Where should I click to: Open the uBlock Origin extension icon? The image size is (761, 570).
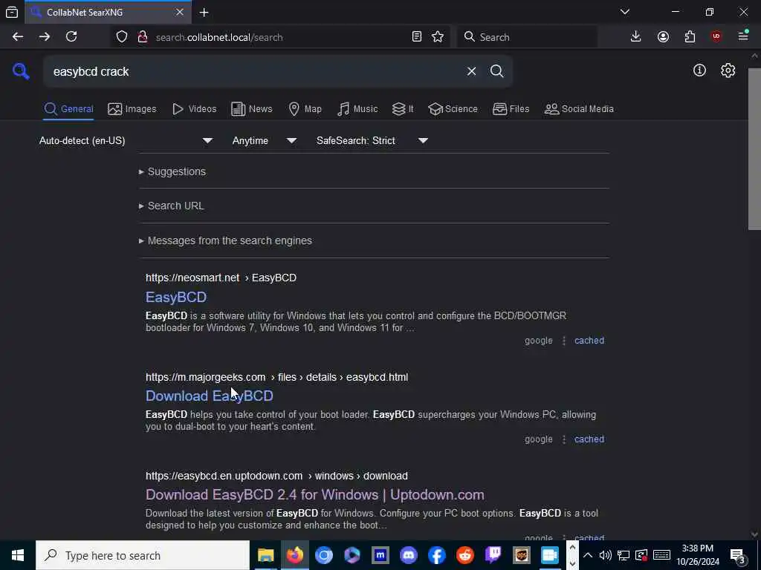(716, 37)
